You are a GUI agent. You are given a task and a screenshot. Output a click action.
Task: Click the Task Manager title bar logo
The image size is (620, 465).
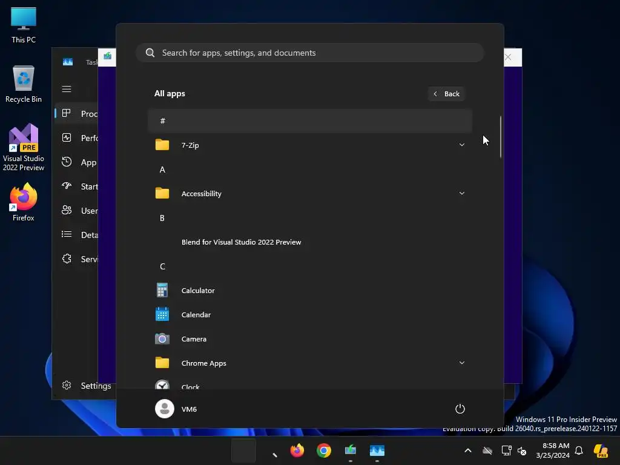[68, 62]
